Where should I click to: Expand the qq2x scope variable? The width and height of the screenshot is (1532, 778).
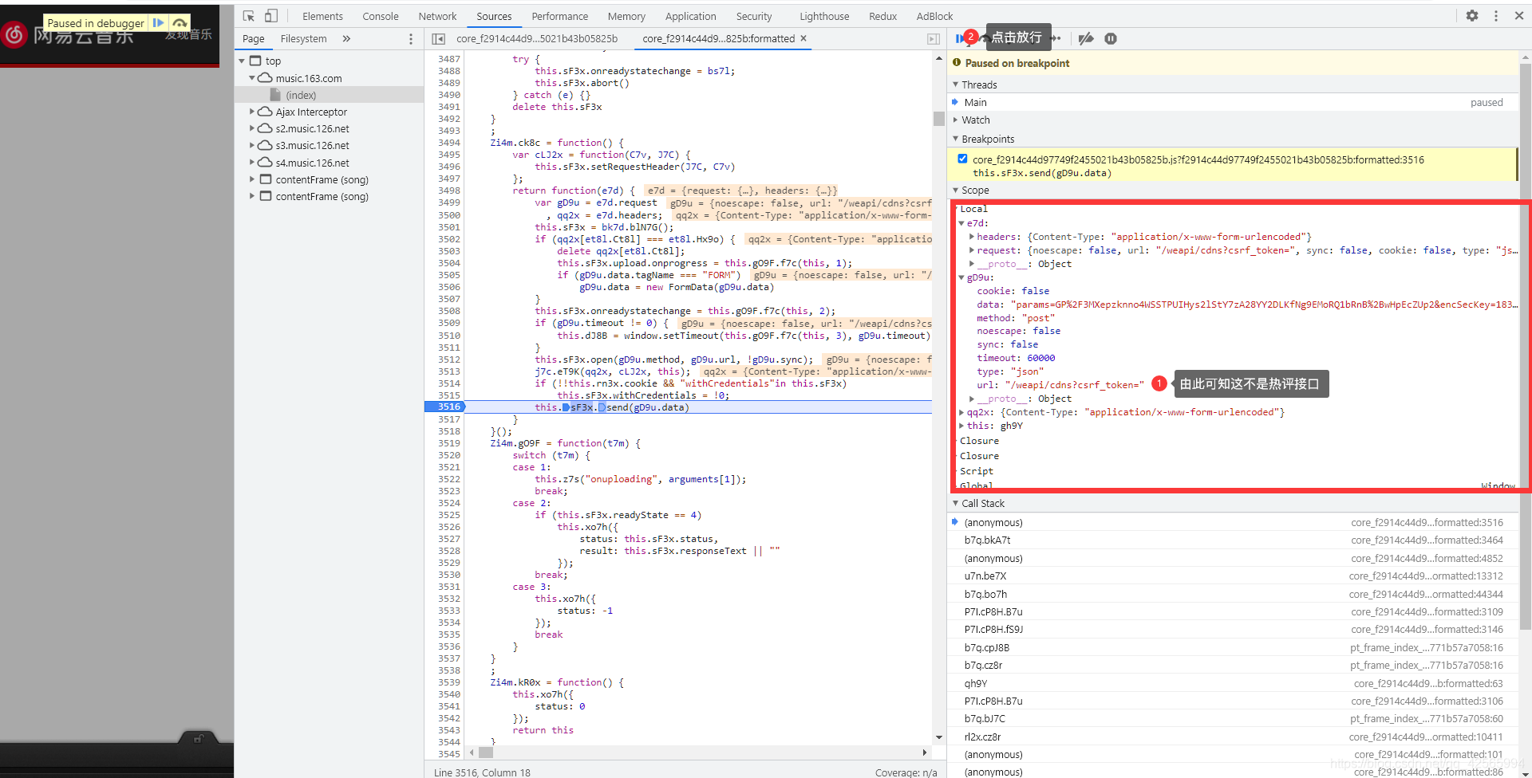point(961,412)
